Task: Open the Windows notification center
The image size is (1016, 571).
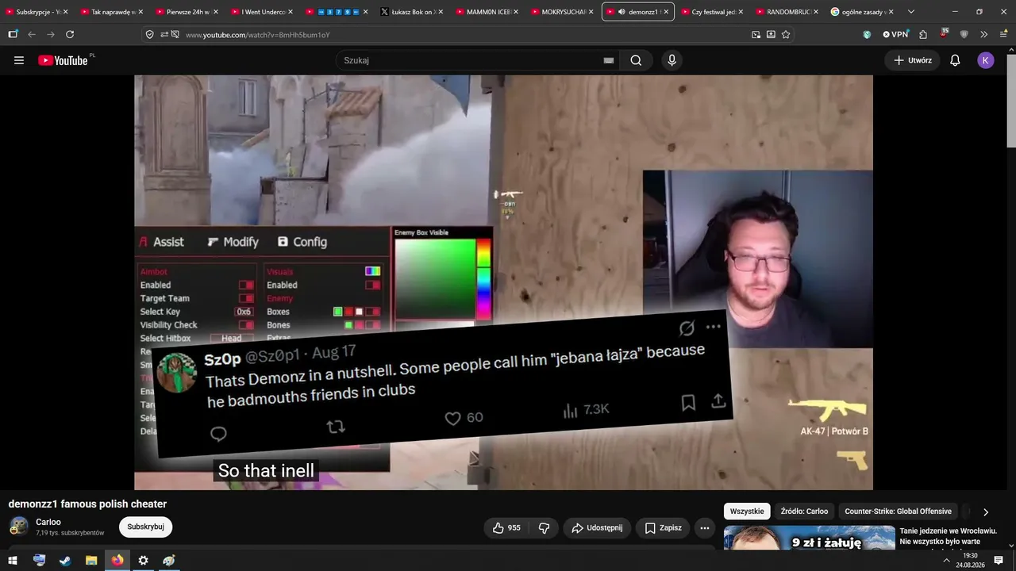Action: pyautogui.click(x=999, y=561)
